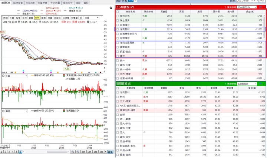
Task: Close the 外資 indicator panel with its X icon
Action: coord(3,76)
